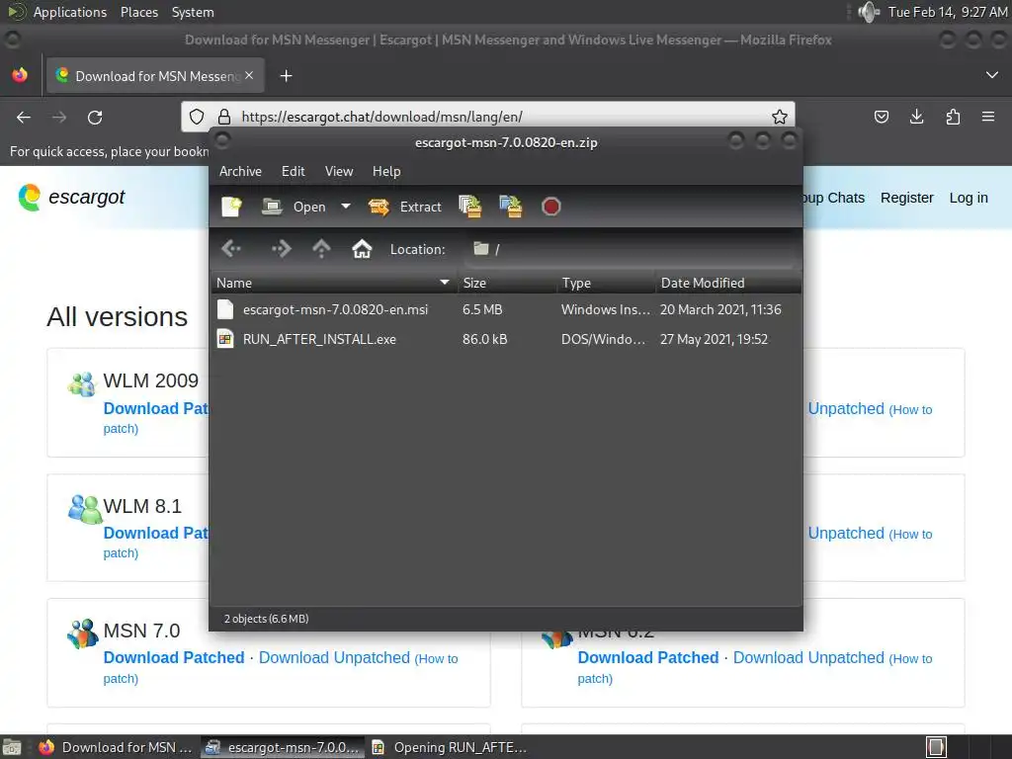Create a new archive with the toolbar icon
Screen dimensions: 1012x759
[231, 207]
